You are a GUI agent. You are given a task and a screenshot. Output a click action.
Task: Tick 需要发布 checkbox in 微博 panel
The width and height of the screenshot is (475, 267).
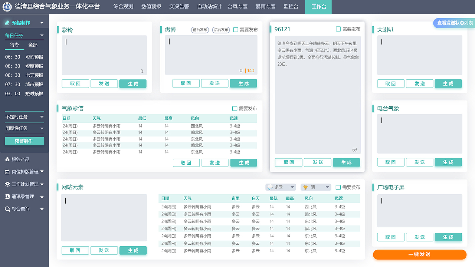(236, 30)
